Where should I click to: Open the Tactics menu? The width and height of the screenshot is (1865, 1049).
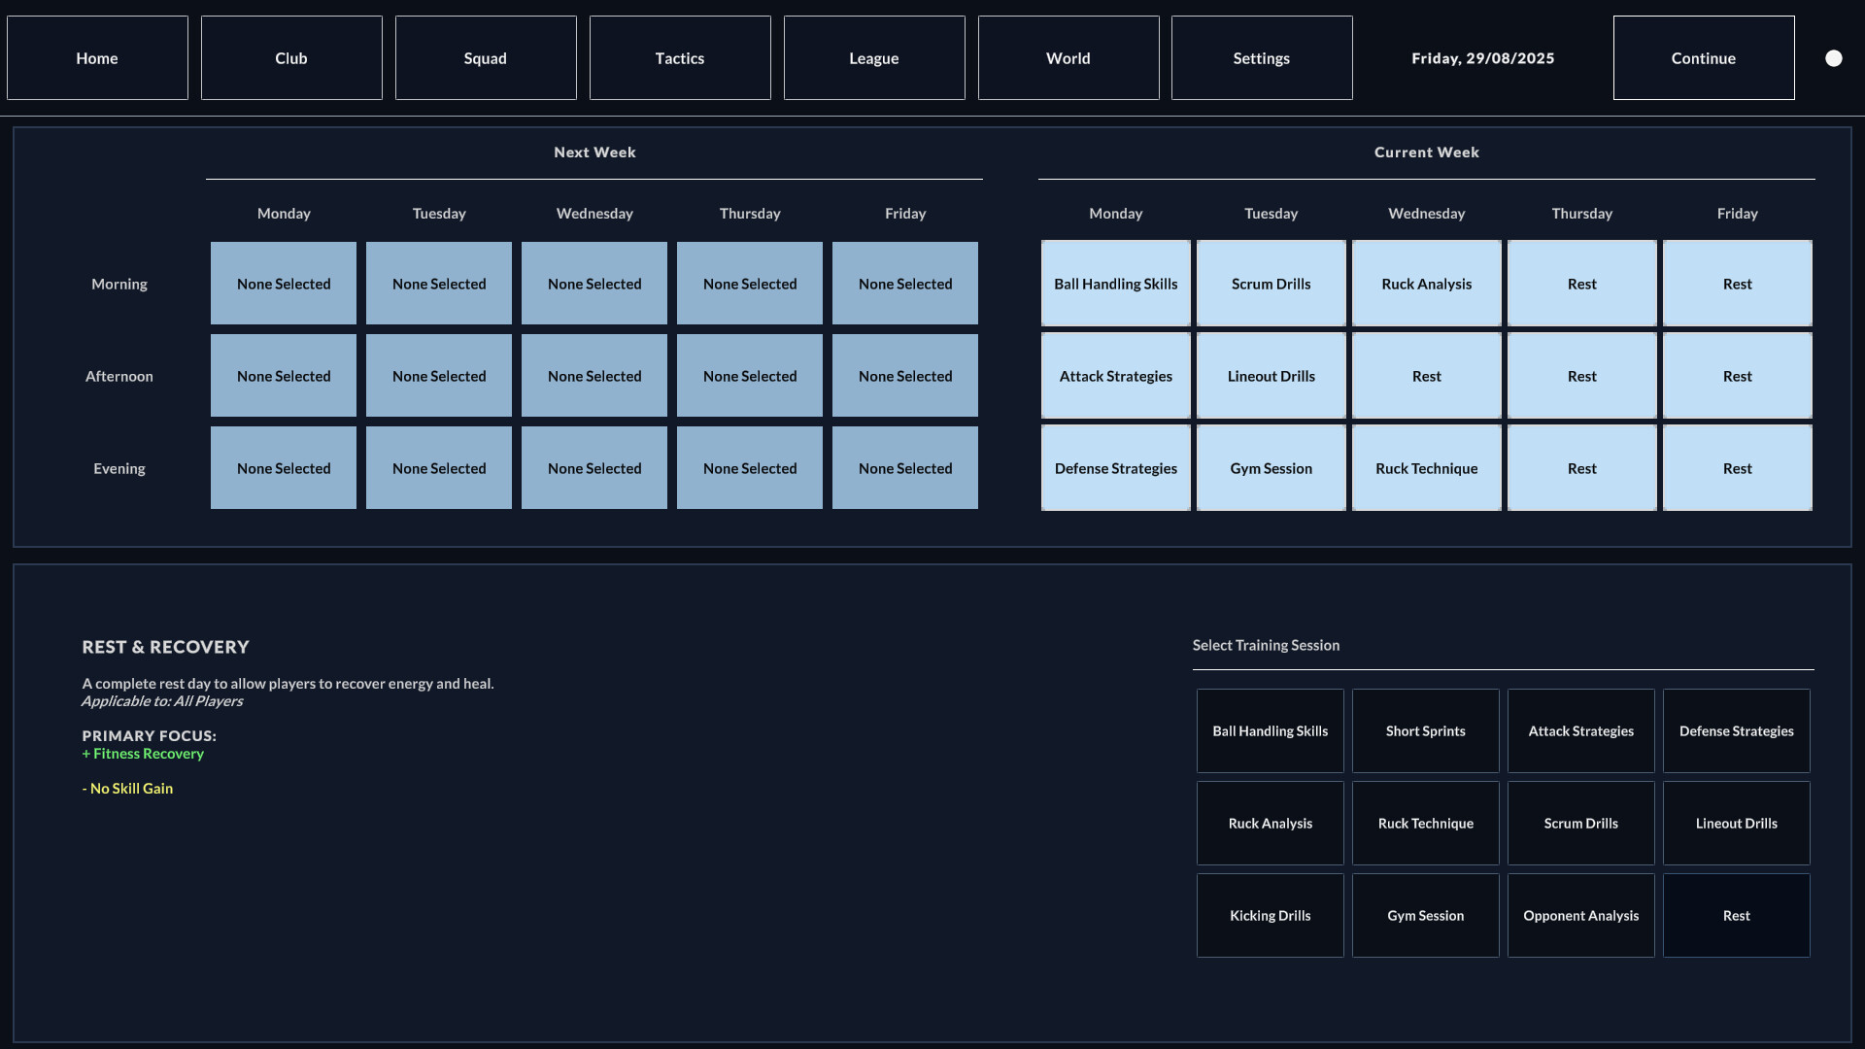[x=680, y=57]
